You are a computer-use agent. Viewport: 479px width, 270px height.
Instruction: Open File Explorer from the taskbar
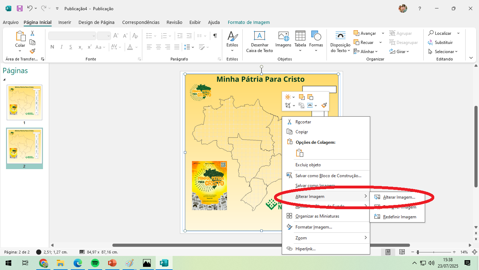[x=61, y=263]
